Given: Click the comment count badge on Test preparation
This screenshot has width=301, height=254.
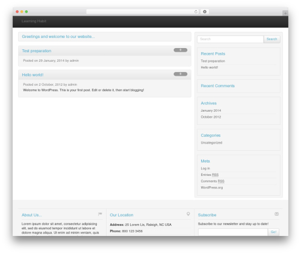Looking at the screenshot, I should coord(181,50).
